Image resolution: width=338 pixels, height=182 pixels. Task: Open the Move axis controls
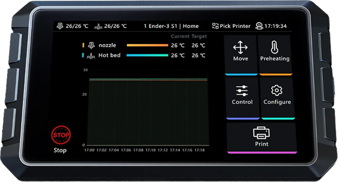(x=240, y=55)
